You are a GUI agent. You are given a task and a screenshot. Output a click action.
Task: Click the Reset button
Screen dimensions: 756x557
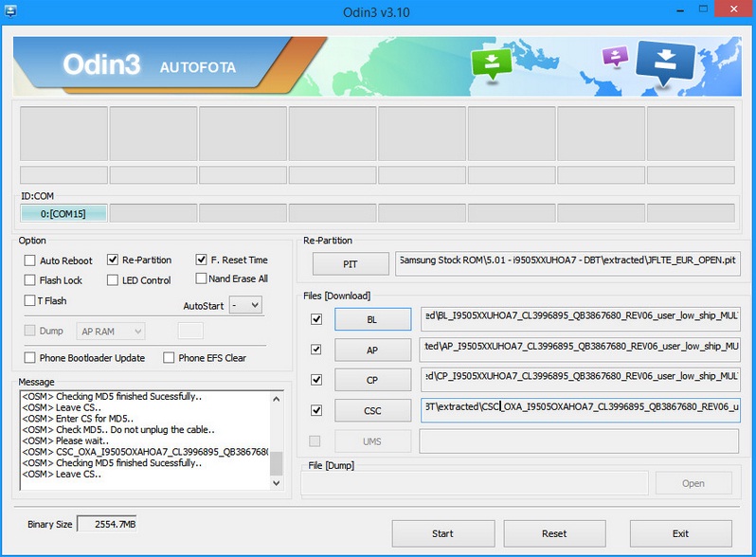coord(554,533)
